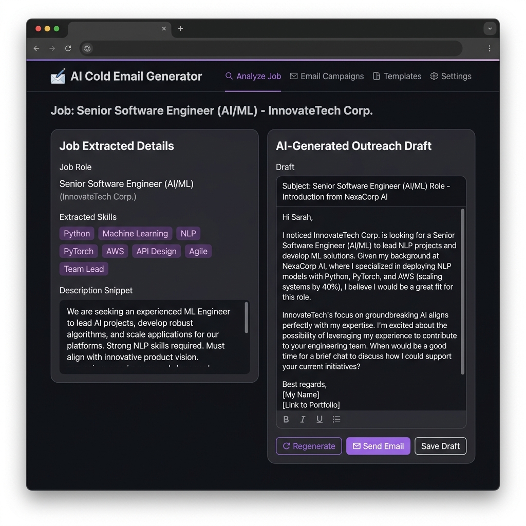This screenshot has height=526, width=526.
Task: Click the '(InnovateTech Corp.)' company text
Action: pos(98,197)
